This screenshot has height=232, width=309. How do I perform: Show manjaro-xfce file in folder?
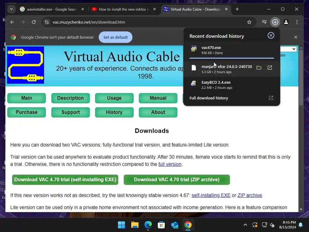(x=259, y=68)
